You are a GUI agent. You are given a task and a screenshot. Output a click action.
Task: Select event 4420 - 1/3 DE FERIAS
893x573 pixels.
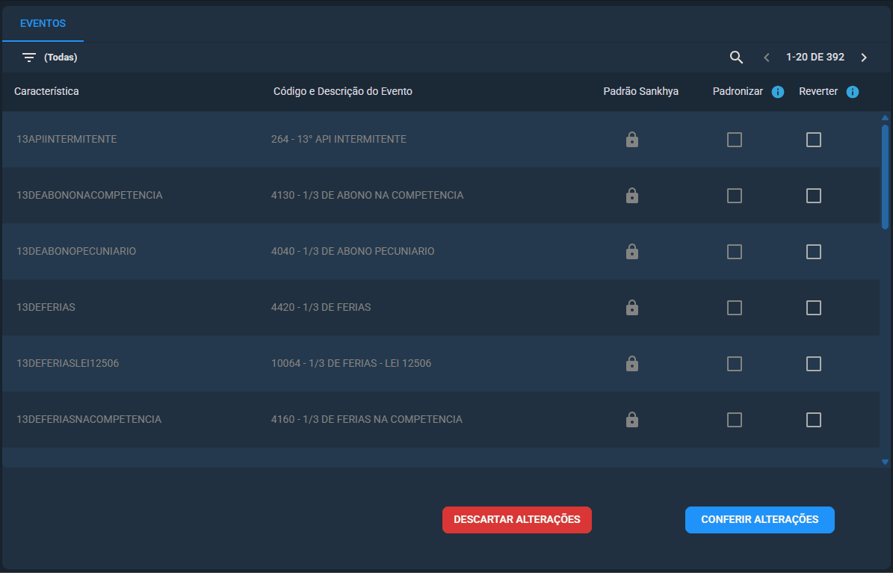(x=321, y=307)
